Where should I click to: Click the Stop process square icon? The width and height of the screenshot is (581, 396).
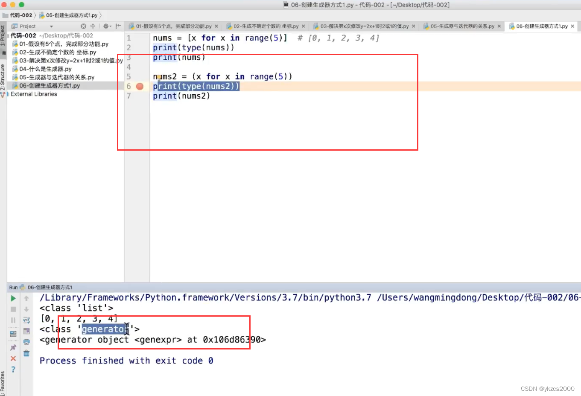pyautogui.click(x=13, y=309)
